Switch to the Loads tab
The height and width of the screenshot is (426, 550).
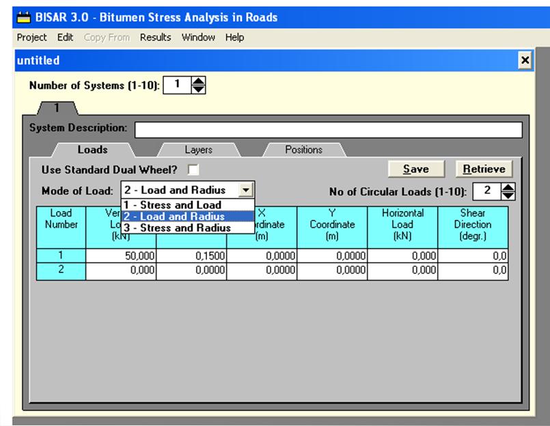pyautogui.click(x=93, y=150)
